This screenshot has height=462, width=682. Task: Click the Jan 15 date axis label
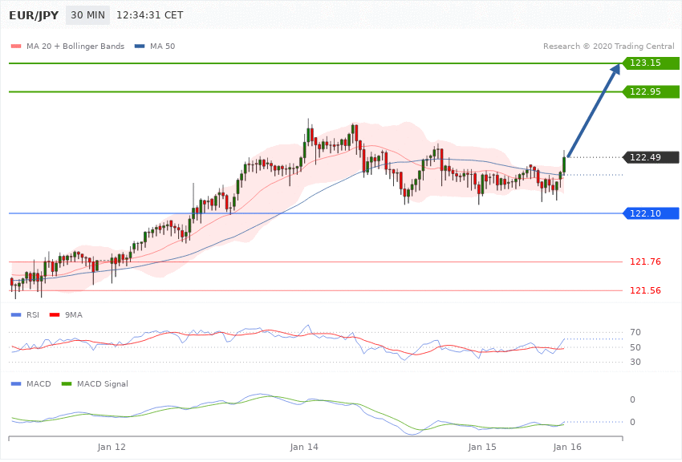click(x=482, y=447)
